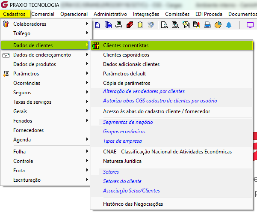Viewport: 257px width, 213px height.
Task: Open Dados adicionais clientes
Action: 171,64
